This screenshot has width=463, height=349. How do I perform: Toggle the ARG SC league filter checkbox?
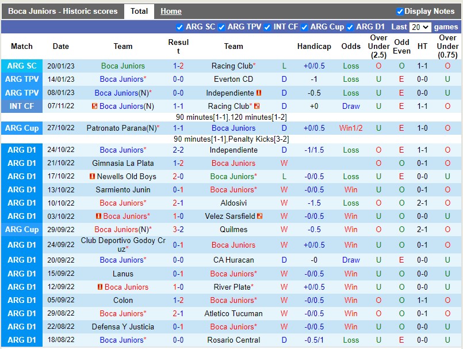click(179, 27)
